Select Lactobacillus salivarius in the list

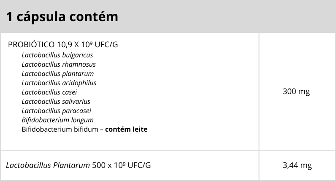coord(56,101)
